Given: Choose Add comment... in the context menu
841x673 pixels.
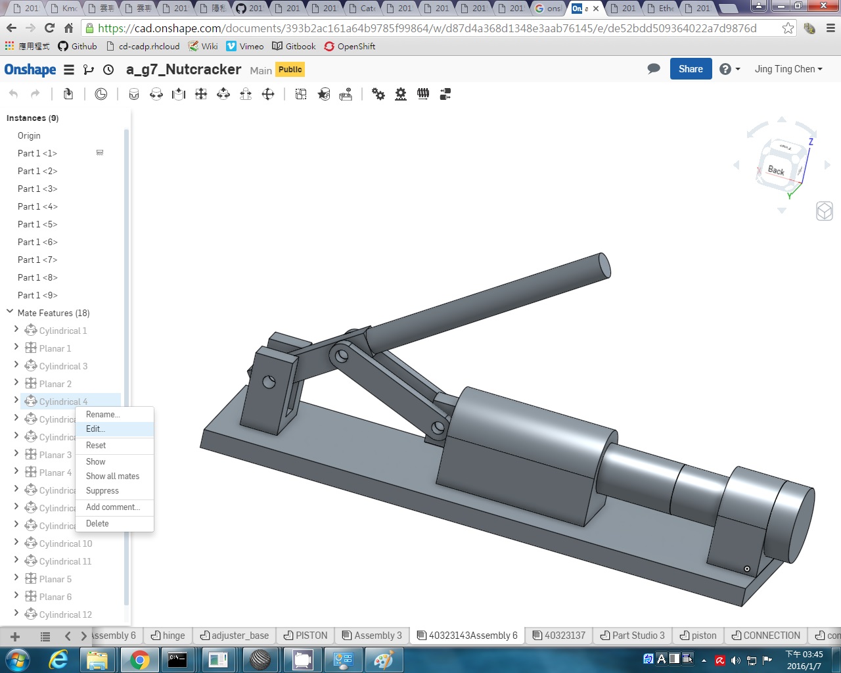Looking at the screenshot, I should click(x=115, y=507).
